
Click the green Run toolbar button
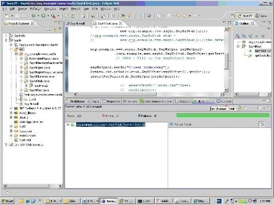(x=43, y=16)
